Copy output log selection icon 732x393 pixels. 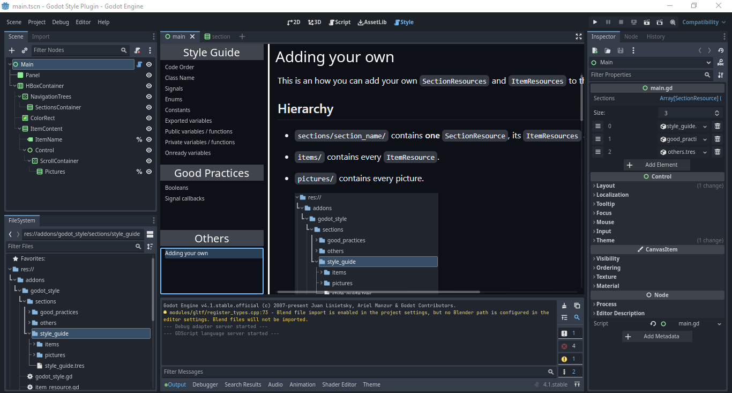coord(577,306)
